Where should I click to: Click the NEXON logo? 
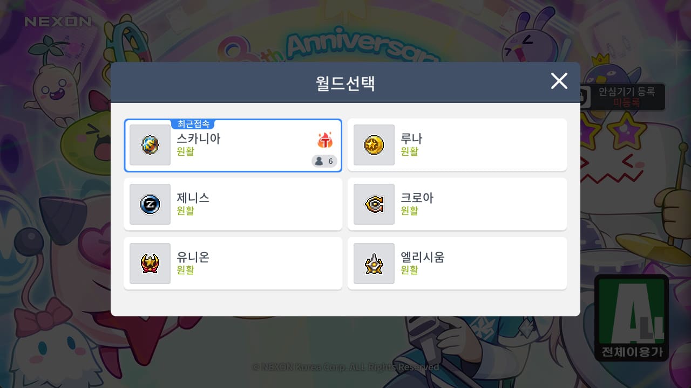58,22
